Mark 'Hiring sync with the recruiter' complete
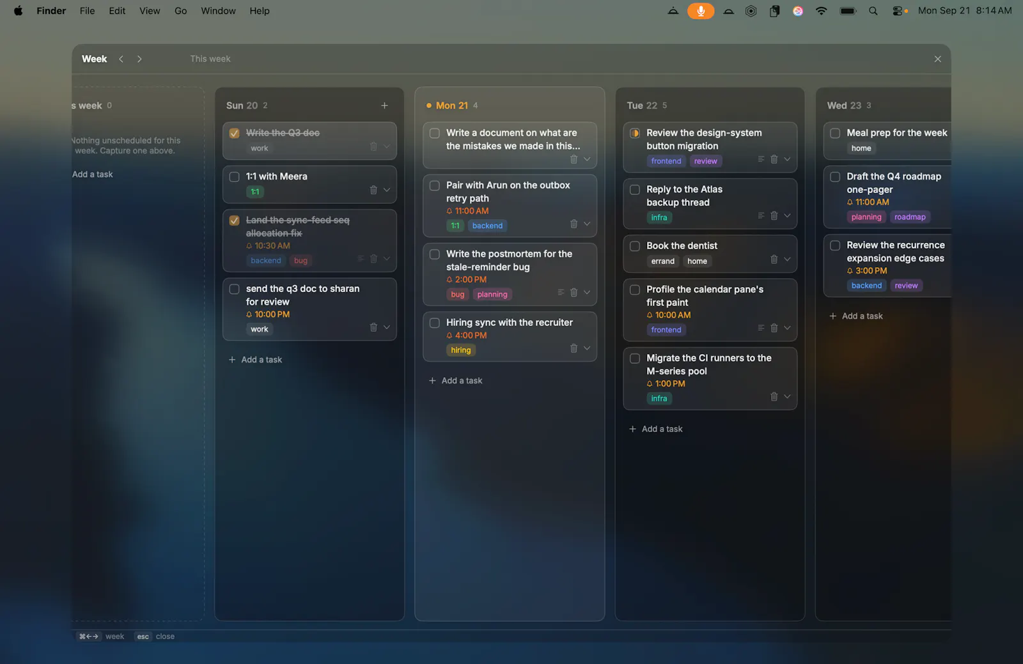 click(x=434, y=323)
